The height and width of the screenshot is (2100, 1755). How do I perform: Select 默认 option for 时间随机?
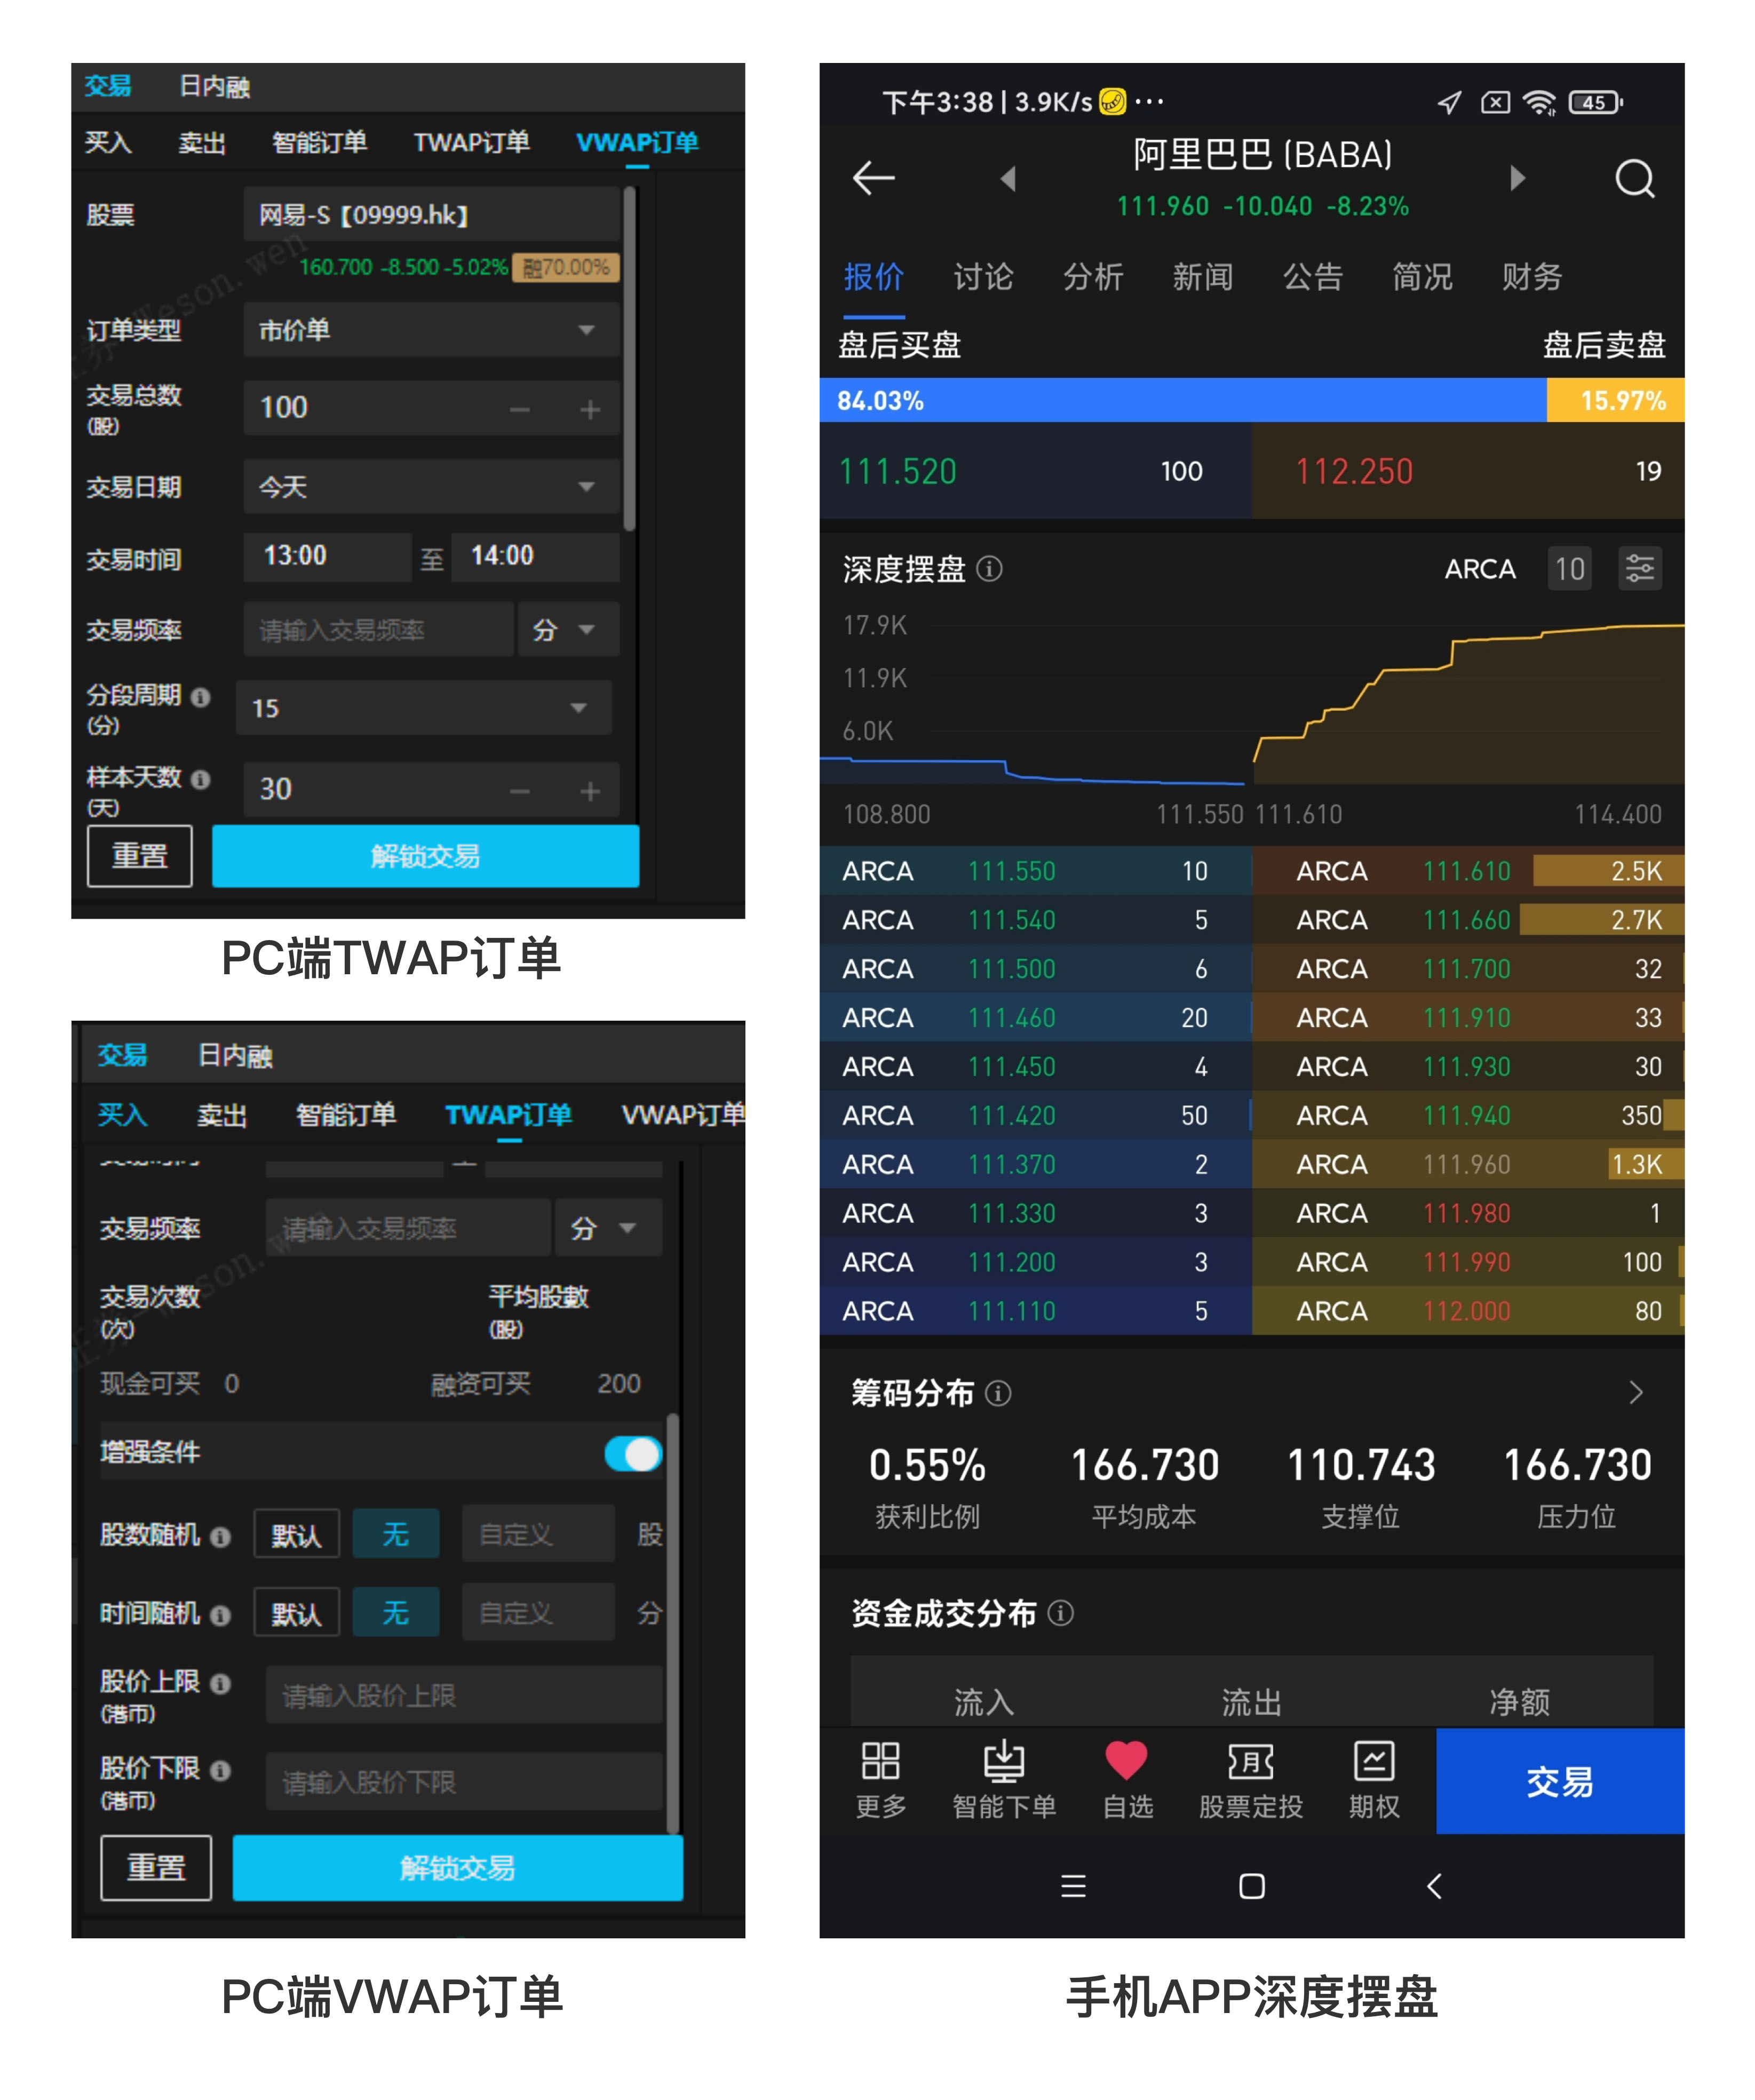[296, 1613]
